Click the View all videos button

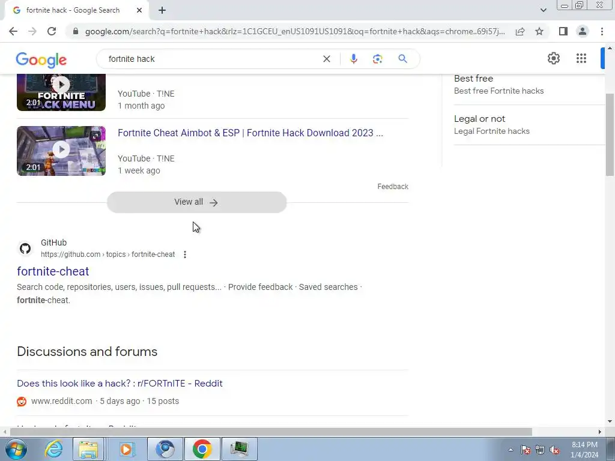tap(196, 202)
